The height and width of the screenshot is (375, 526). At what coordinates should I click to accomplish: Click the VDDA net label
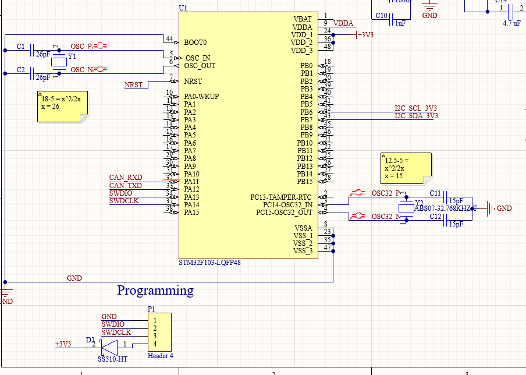343,23
